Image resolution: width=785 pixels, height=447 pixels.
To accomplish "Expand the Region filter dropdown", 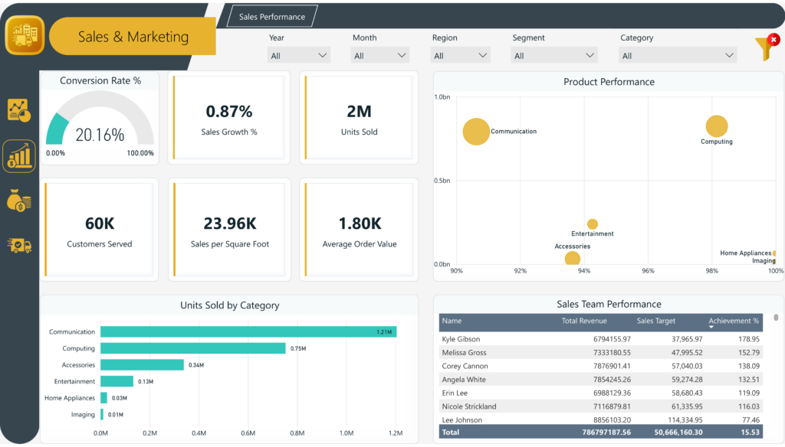I will tap(461, 56).
